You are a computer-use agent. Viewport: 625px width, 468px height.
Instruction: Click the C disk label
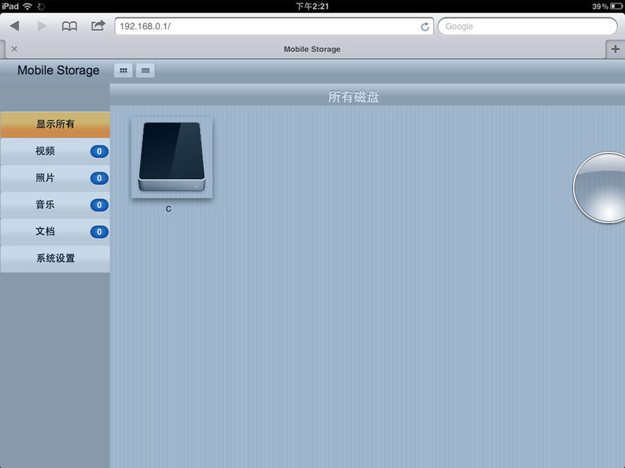pos(168,209)
